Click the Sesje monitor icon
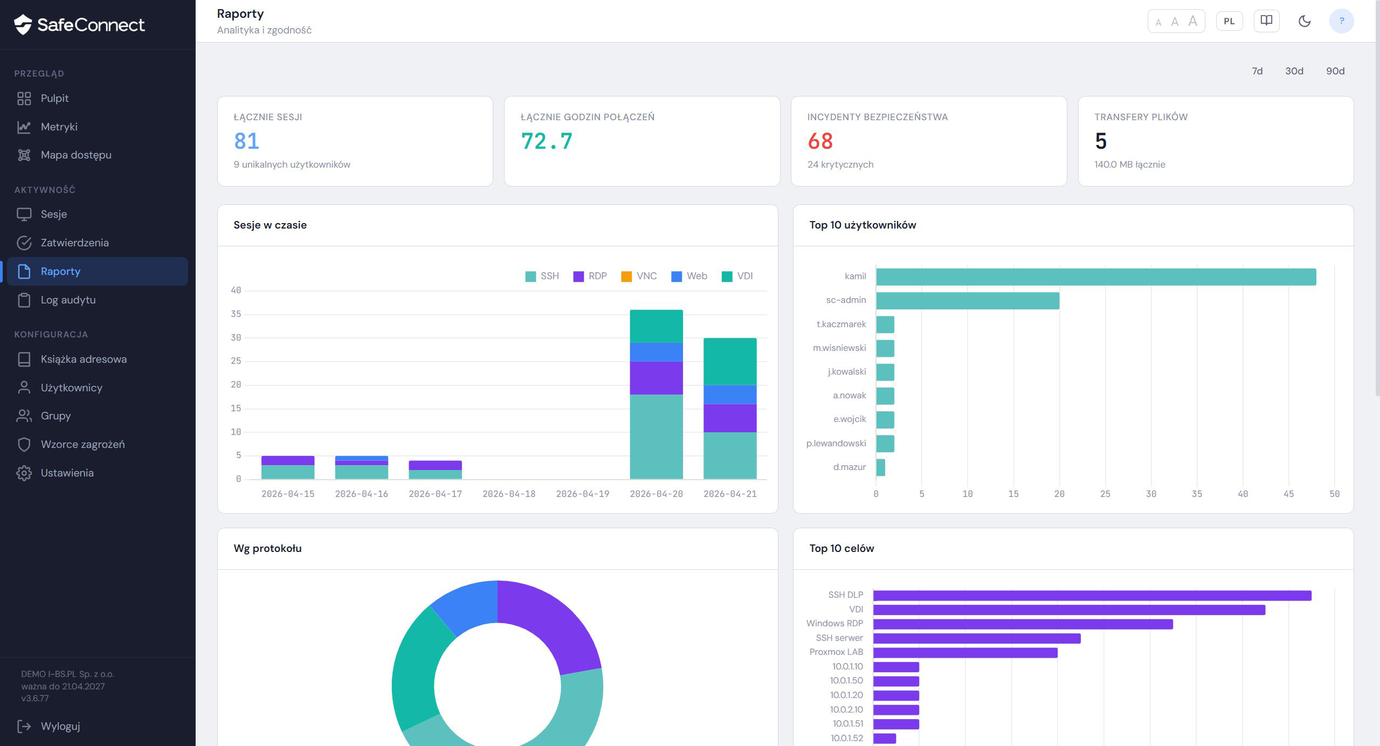1380x746 pixels. (24, 214)
